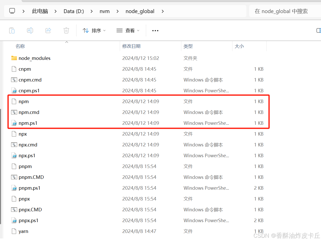Click the share toolbar icon
The height and width of the screenshot is (241, 321).
coord(48,30)
